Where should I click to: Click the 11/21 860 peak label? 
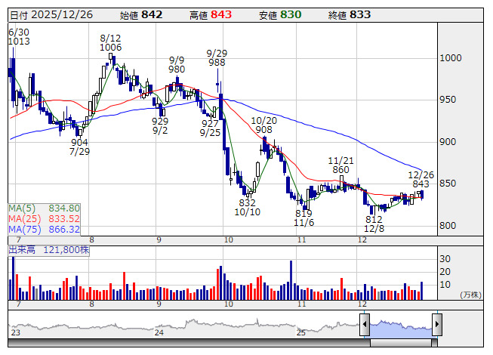coord(340,165)
